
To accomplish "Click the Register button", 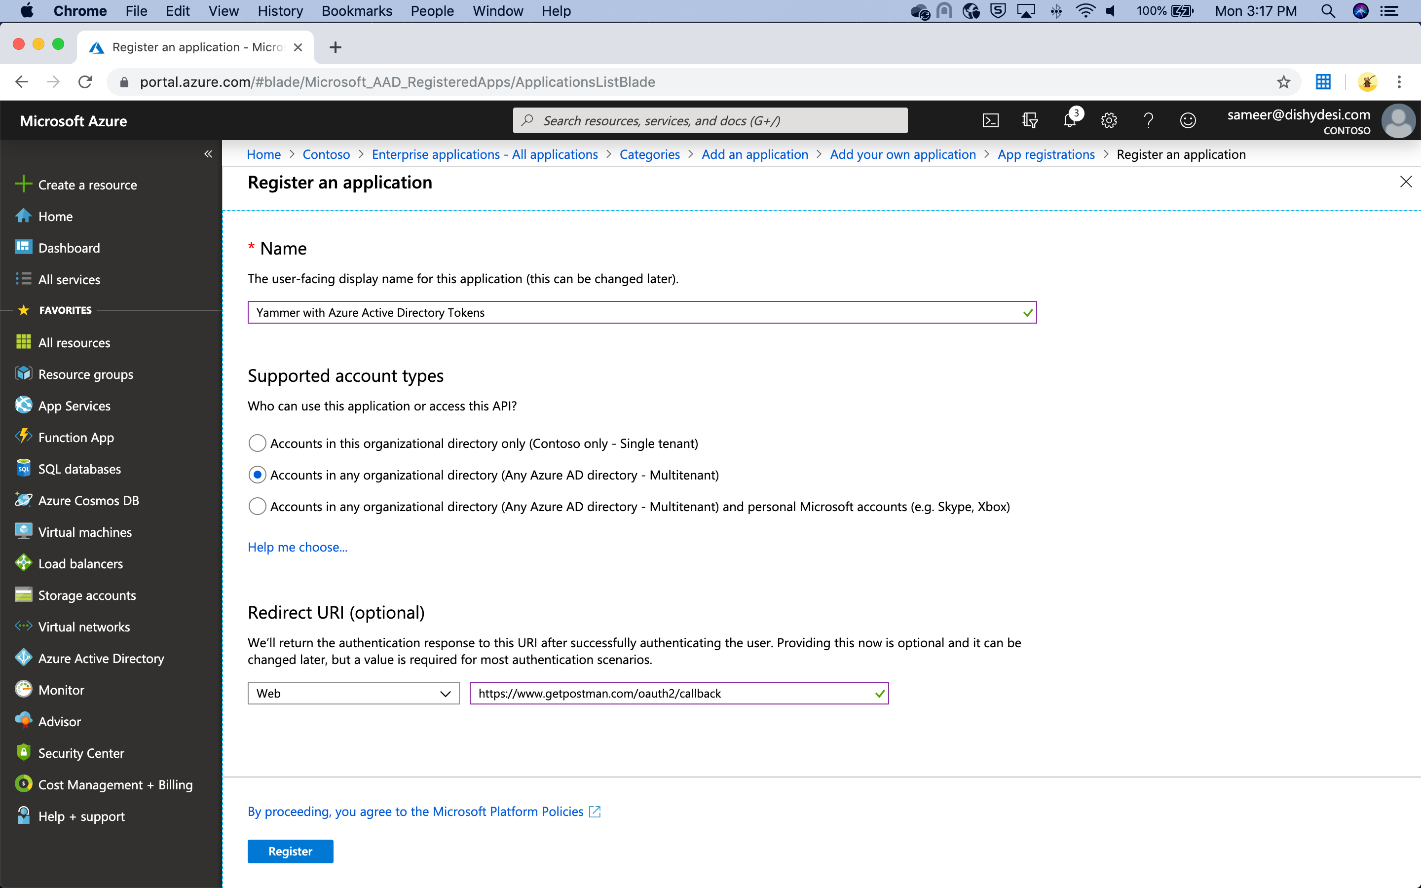I will click(290, 851).
